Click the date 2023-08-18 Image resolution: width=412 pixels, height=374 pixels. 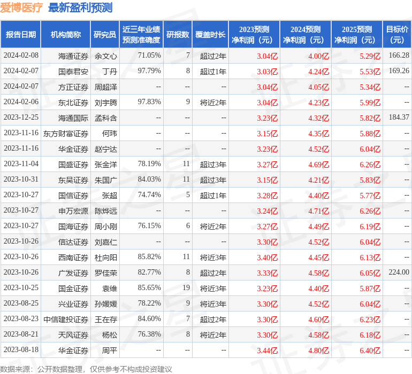tap(21, 349)
